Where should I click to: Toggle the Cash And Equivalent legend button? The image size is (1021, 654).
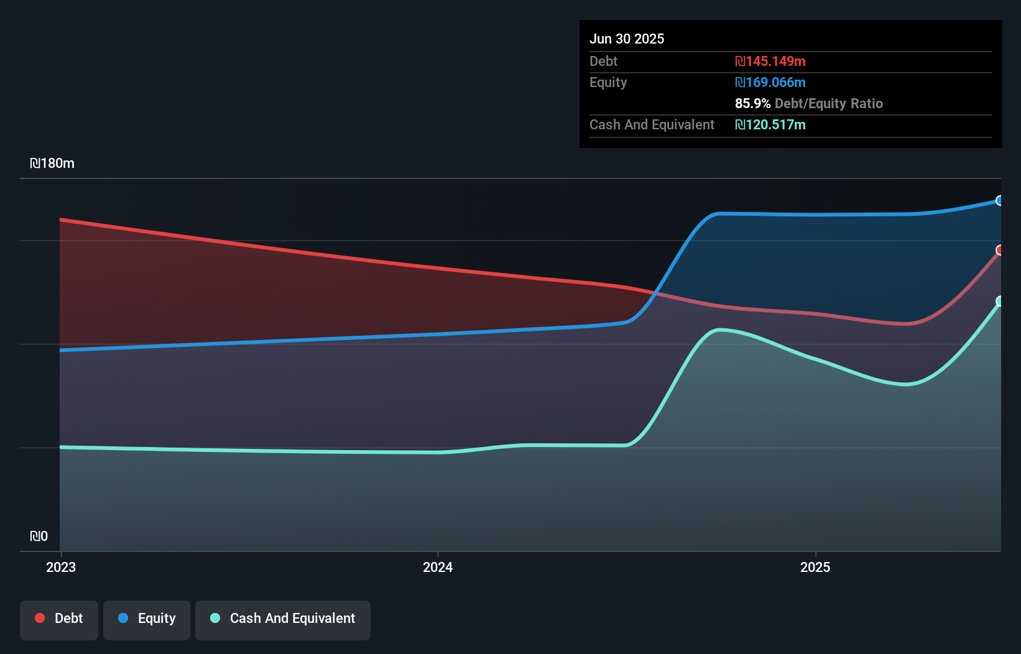coord(283,620)
